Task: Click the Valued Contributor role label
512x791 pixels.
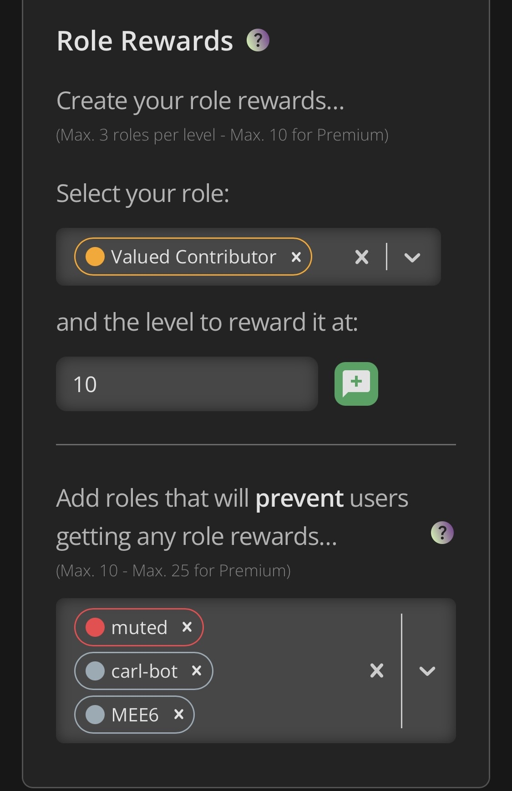Action: coord(193,257)
